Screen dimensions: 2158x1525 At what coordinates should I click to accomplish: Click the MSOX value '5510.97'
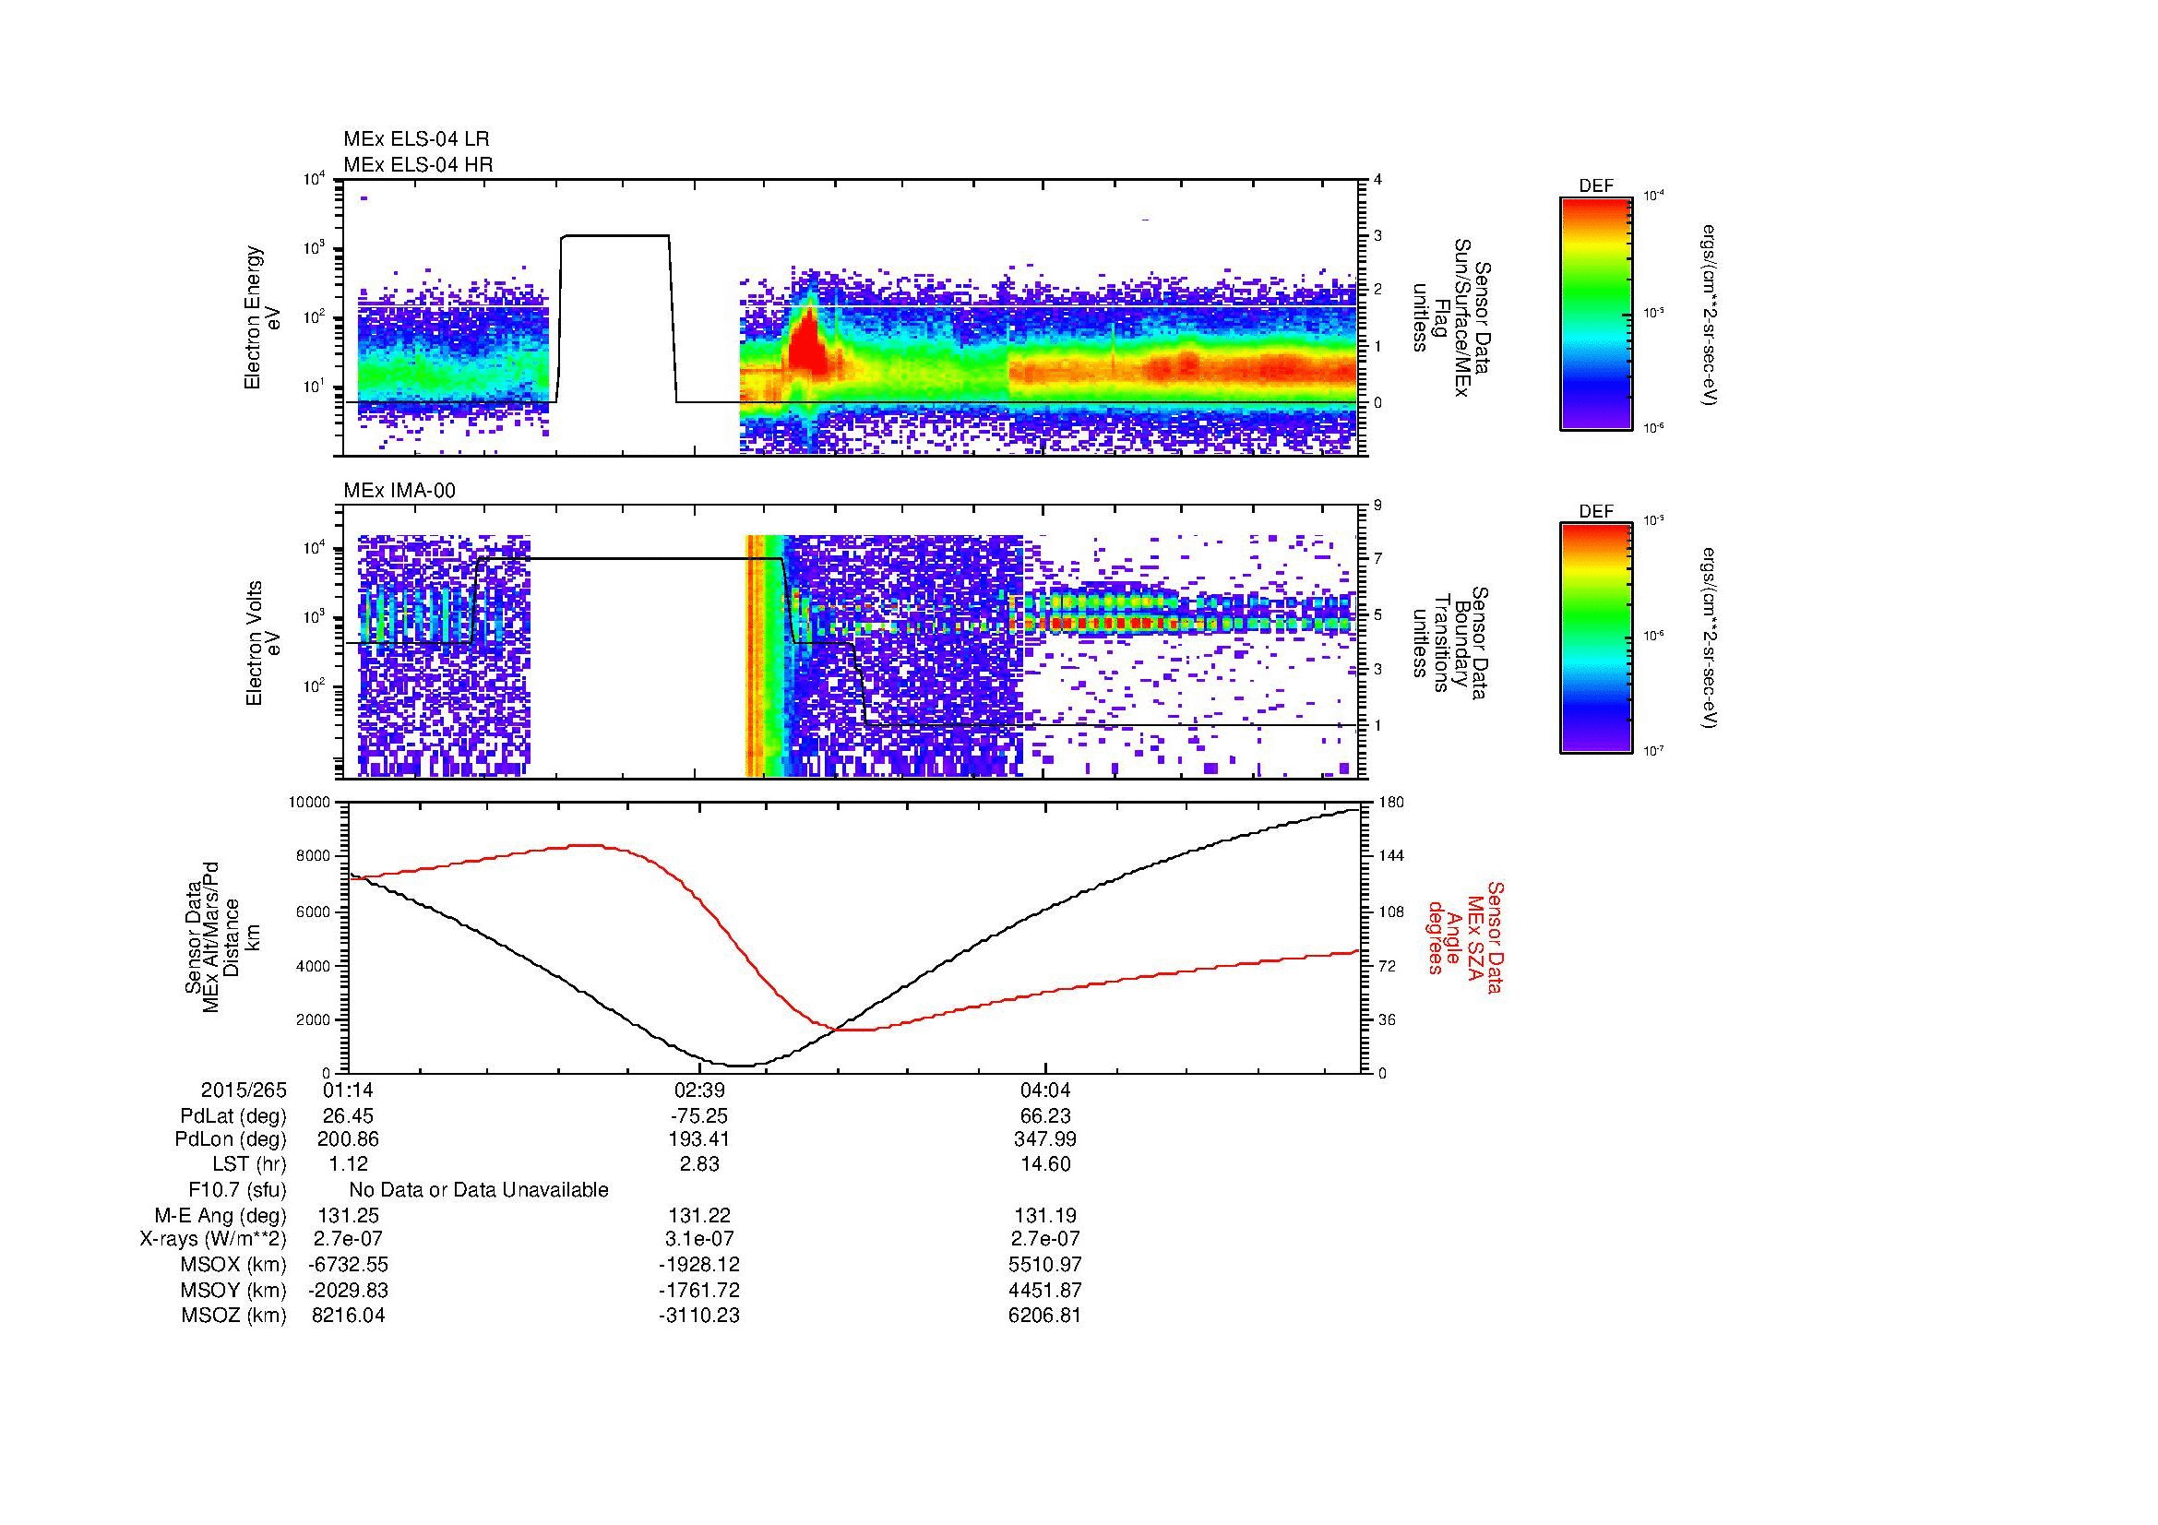tap(1045, 1265)
